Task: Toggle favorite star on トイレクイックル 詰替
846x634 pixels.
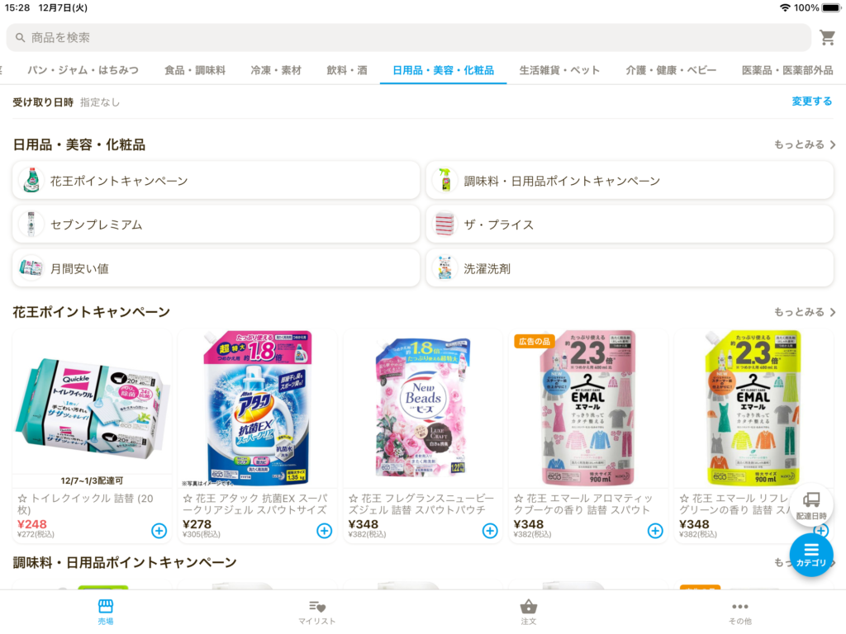Action: tap(22, 499)
